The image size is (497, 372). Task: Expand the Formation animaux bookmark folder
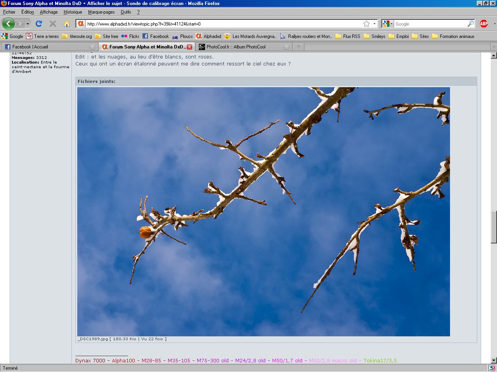pyautogui.click(x=453, y=36)
